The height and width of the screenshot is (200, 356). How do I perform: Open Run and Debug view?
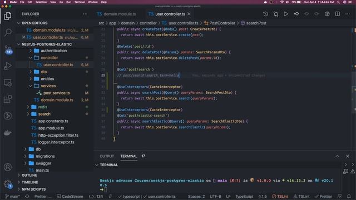pos(8,66)
